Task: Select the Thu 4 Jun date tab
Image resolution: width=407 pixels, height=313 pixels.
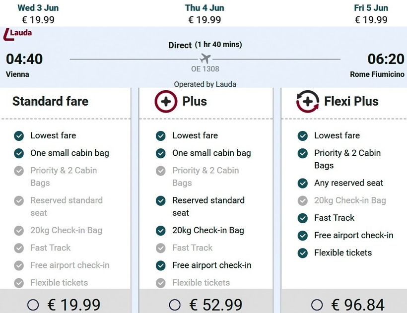Action: tap(204, 14)
